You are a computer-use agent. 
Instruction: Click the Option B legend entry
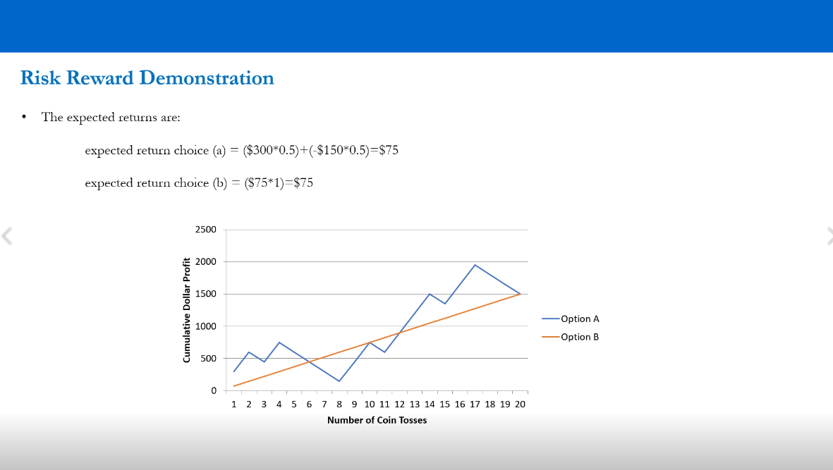580,337
